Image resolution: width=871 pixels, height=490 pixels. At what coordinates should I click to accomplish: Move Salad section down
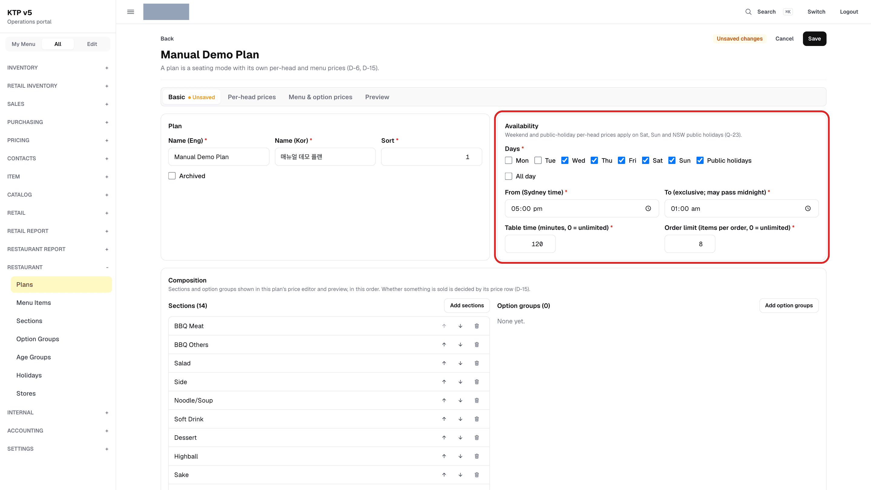460,363
